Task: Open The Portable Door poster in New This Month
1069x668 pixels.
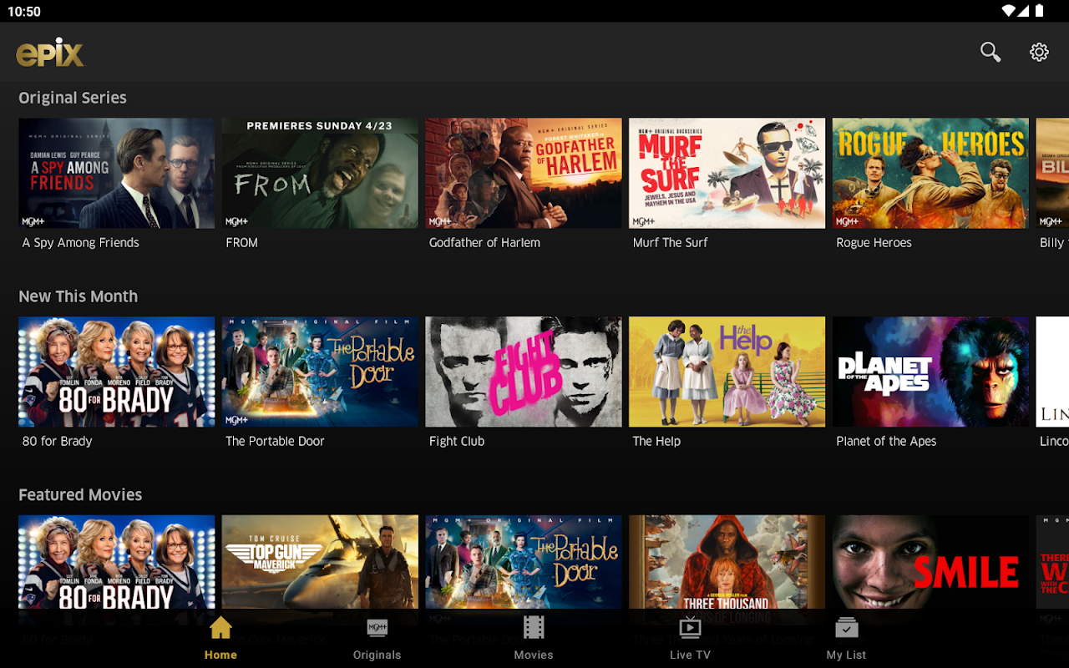Action: point(320,372)
